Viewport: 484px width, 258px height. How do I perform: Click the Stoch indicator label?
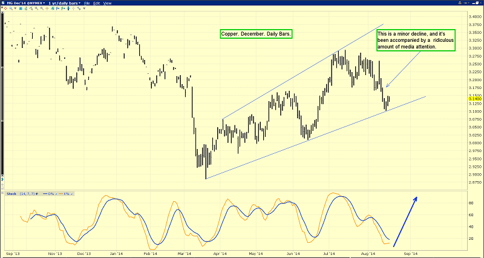tap(11, 193)
